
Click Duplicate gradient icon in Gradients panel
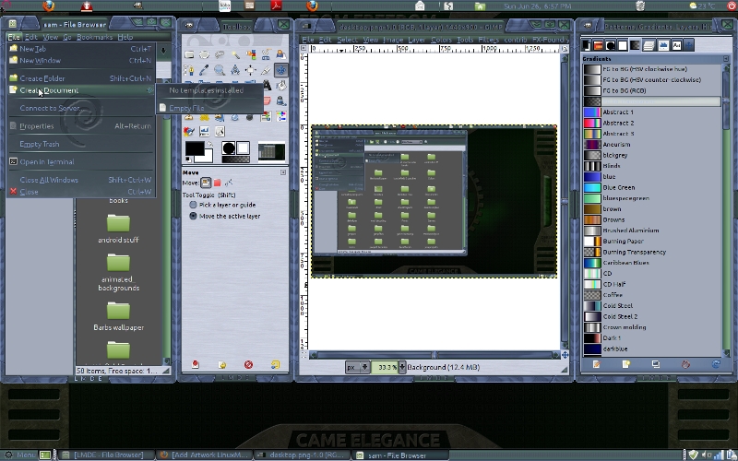pos(656,364)
